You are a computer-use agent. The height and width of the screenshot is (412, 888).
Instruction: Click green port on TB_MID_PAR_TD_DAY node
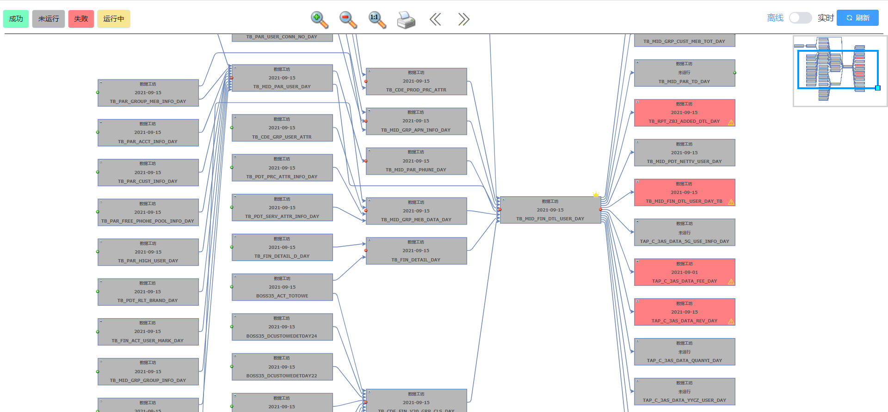coord(734,73)
